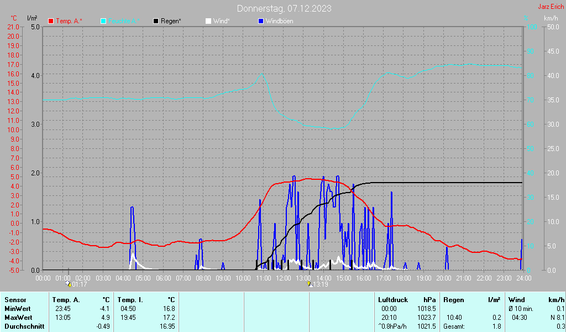Select the 'Windböen' legend label
This screenshot has height=332, width=566.
279,22
